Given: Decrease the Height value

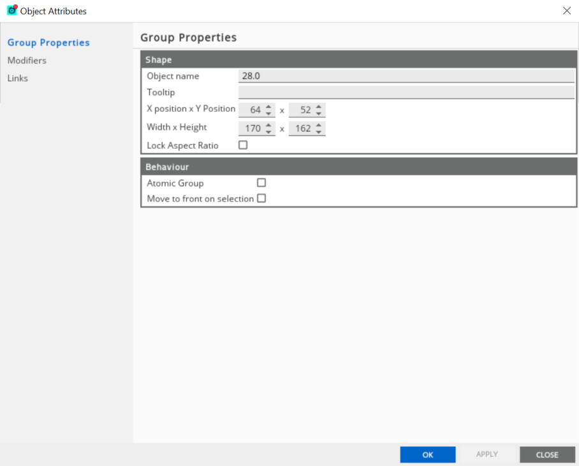Looking at the screenshot, I should coord(319,132).
